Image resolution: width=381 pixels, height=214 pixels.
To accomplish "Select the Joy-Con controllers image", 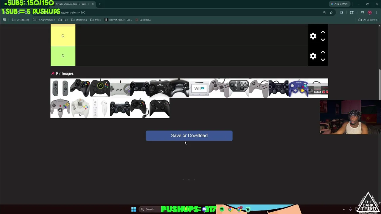I will 60,88.
